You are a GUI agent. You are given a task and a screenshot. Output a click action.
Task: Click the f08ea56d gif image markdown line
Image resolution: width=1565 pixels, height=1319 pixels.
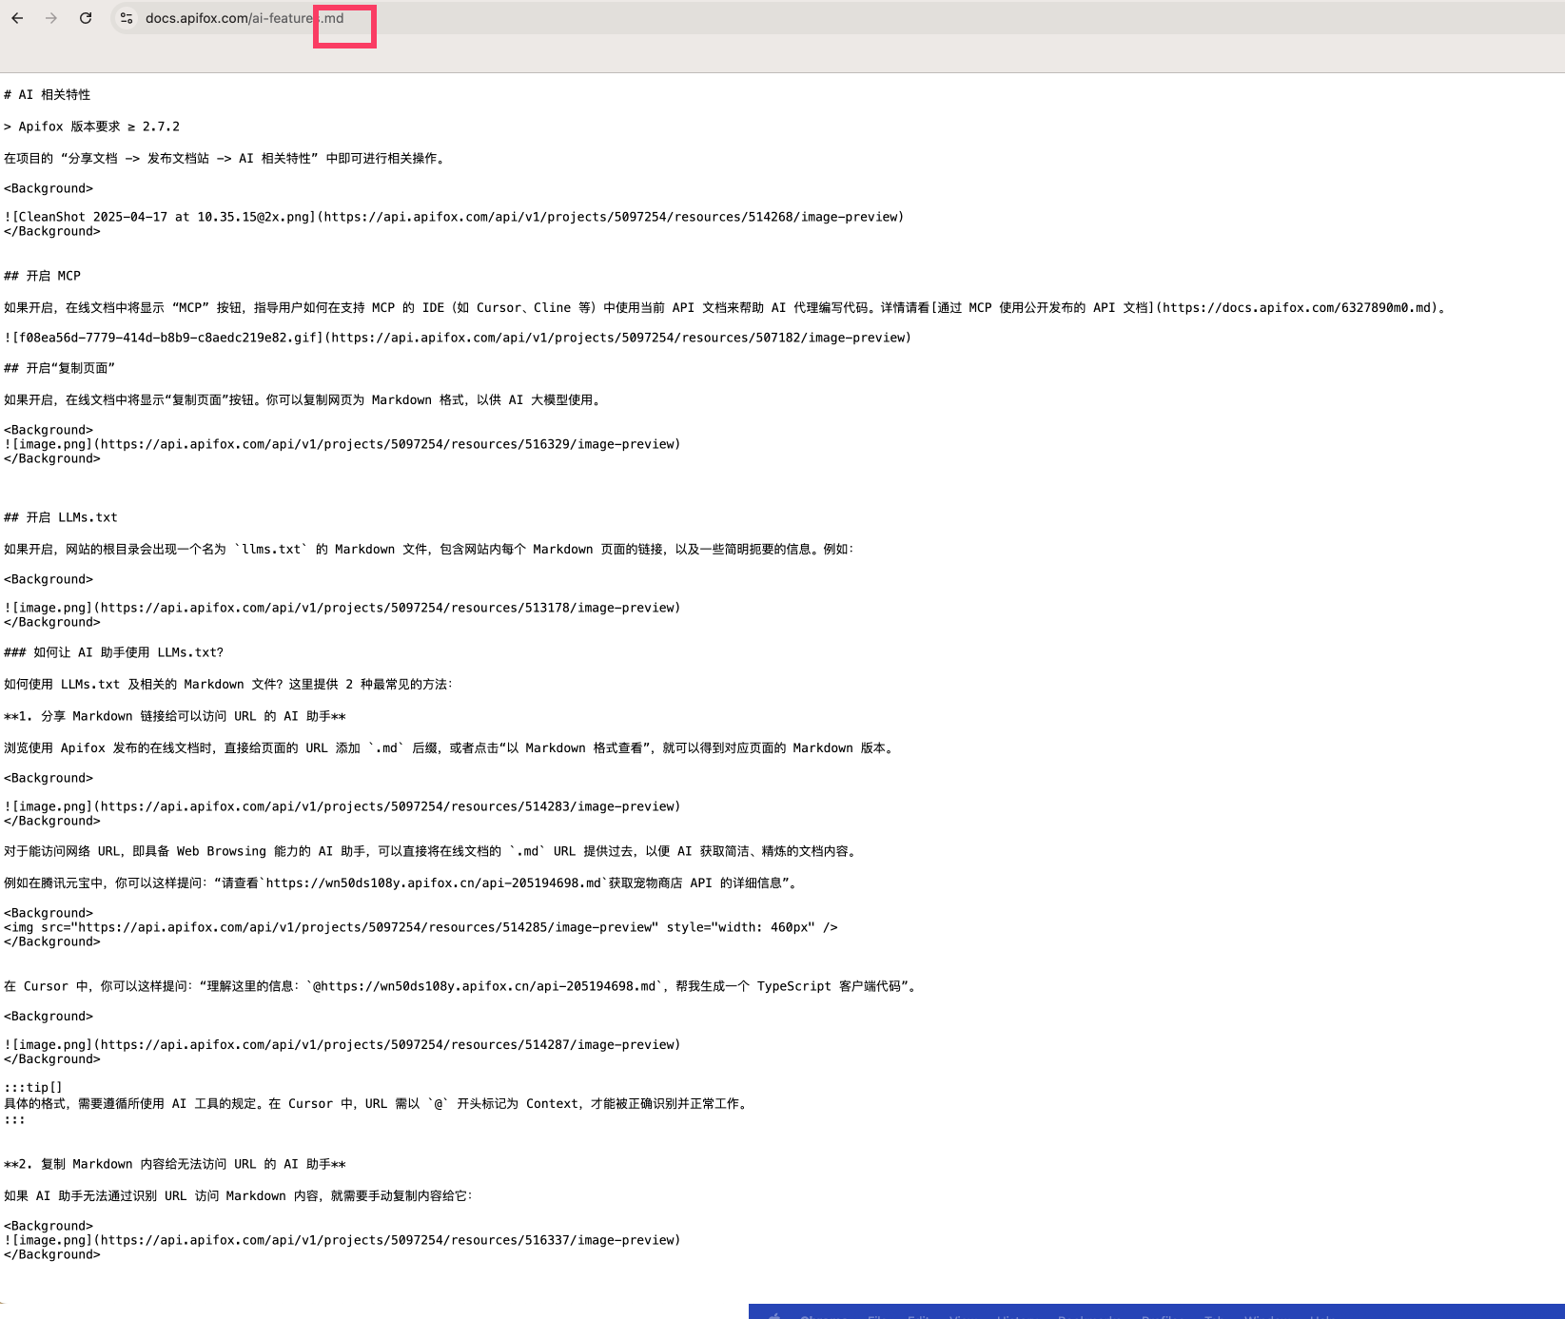pos(458,338)
